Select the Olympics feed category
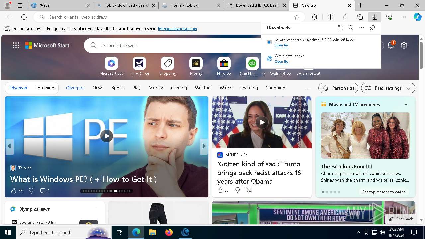This screenshot has width=425, height=239. pyautogui.click(x=75, y=88)
